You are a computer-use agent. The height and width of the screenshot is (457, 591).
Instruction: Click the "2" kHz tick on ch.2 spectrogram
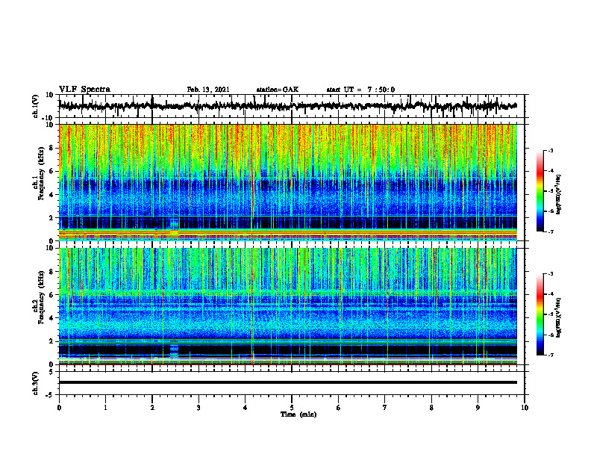coord(51,341)
